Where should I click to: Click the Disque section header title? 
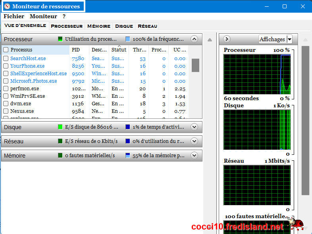pos(13,127)
